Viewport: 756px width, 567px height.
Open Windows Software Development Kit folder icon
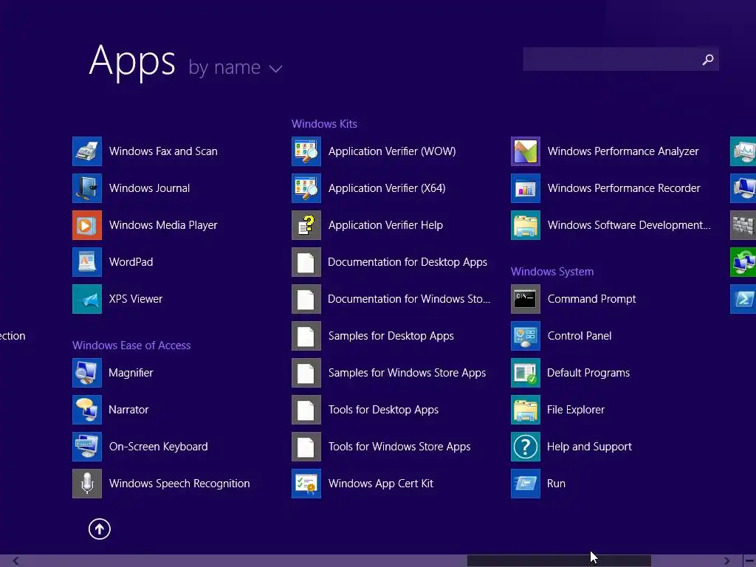pyautogui.click(x=526, y=225)
